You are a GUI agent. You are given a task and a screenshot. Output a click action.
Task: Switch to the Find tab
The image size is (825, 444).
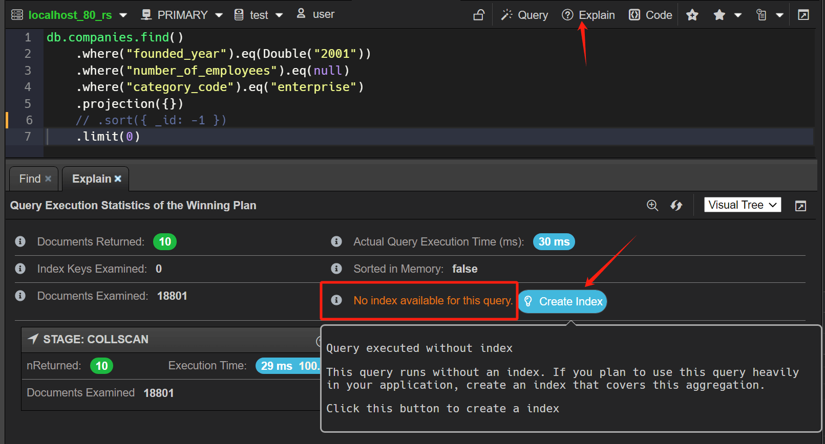pyautogui.click(x=30, y=179)
